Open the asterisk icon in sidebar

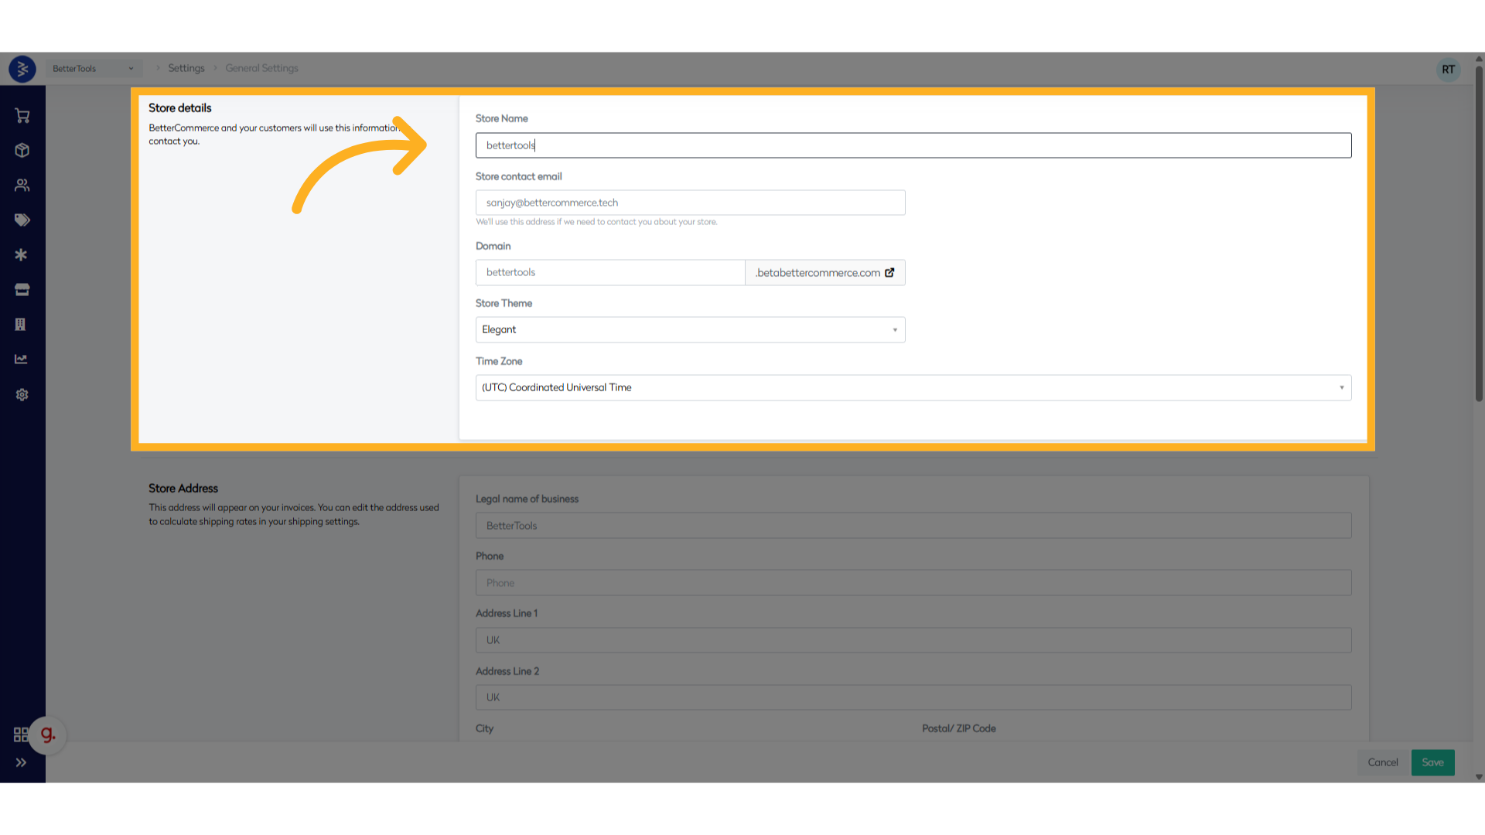tap(22, 255)
